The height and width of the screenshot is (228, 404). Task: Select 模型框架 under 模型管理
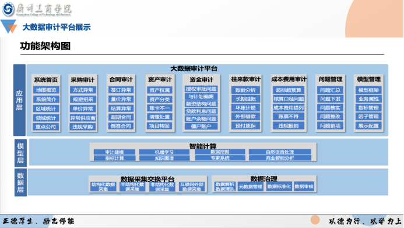point(368,90)
